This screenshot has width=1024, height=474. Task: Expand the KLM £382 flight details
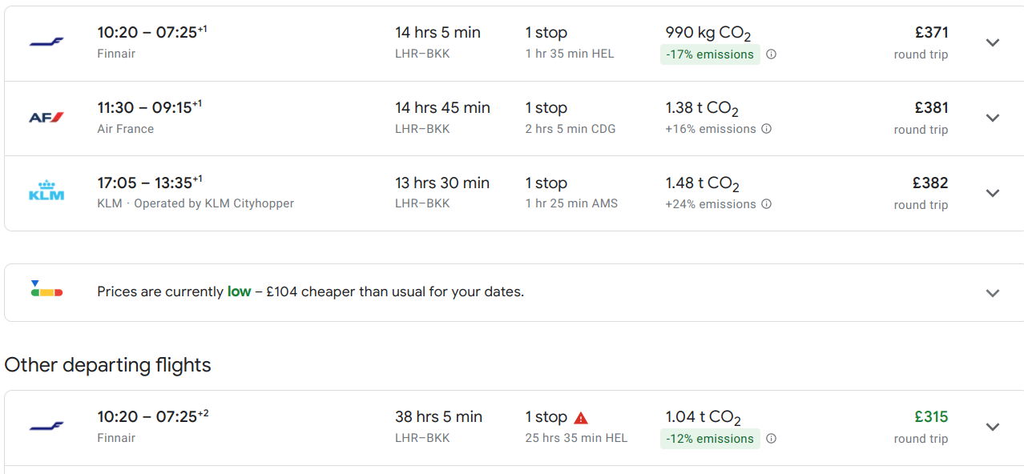[x=993, y=194]
